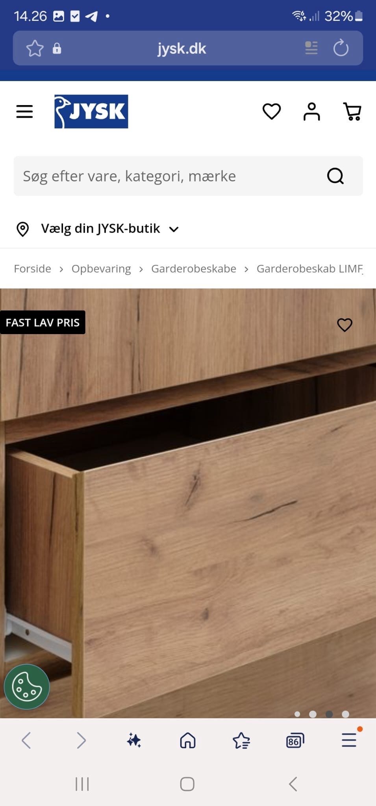376x806 pixels.
Task: Open the user account icon
Action: click(x=312, y=111)
